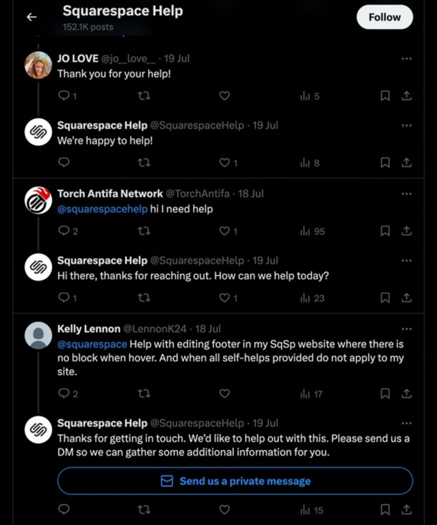Navigate back with the arrow icon

point(31,16)
